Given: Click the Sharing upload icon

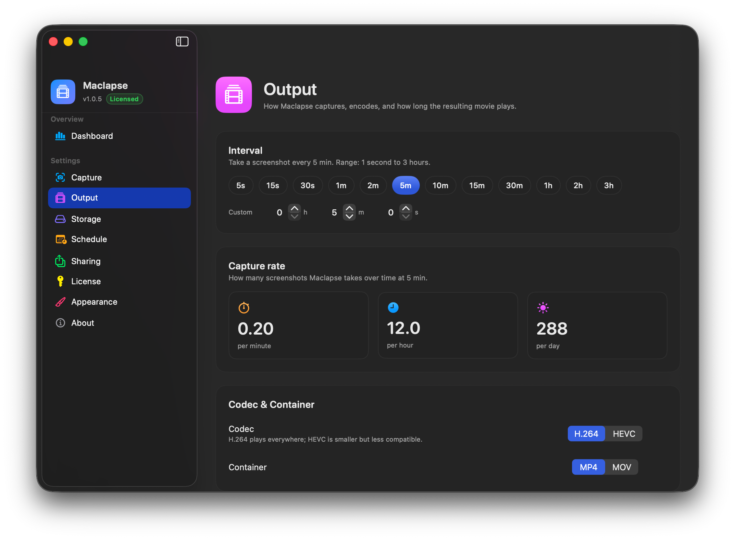Looking at the screenshot, I should [x=60, y=261].
